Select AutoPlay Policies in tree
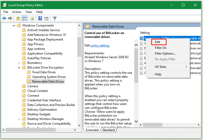 (39, 58)
